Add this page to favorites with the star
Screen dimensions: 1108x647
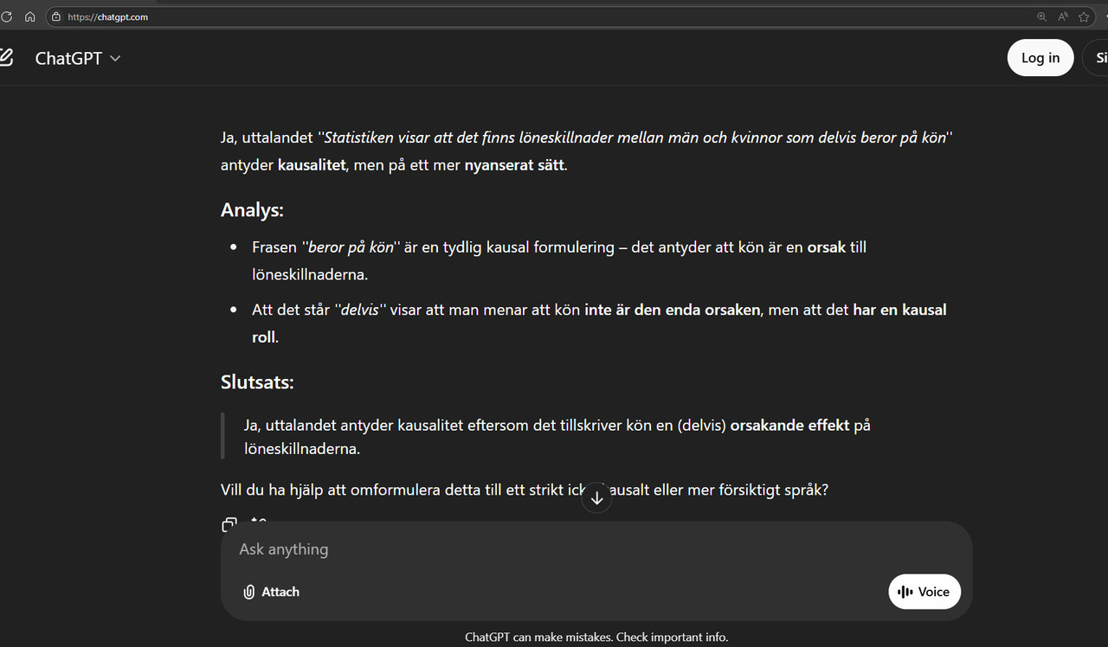coord(1084,17)
